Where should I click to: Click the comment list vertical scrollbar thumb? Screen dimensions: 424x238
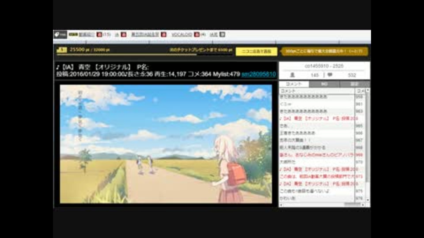[x=368, y=138]
